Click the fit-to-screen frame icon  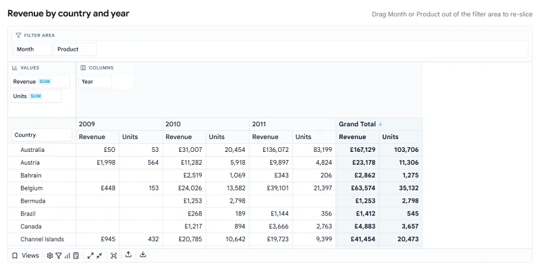(x=113, y=256)
